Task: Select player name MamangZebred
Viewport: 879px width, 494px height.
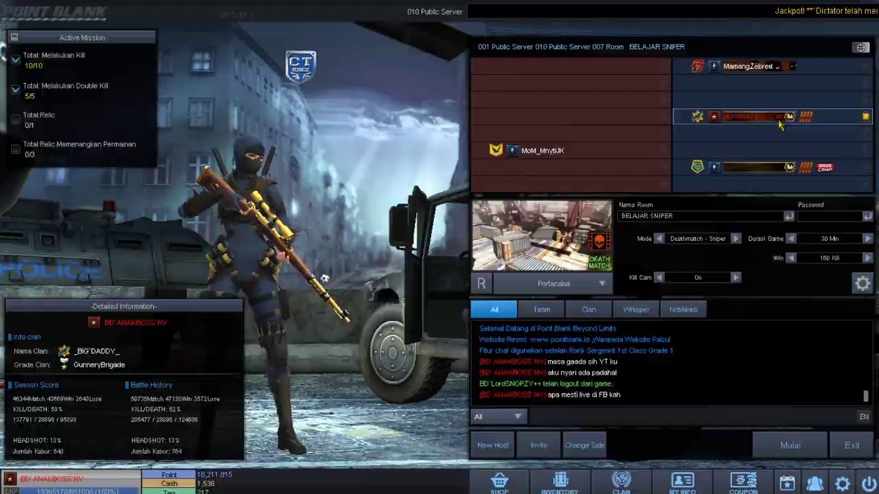Action: pos(748,67)
